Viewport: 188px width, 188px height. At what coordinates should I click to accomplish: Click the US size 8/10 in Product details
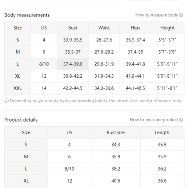70,169
